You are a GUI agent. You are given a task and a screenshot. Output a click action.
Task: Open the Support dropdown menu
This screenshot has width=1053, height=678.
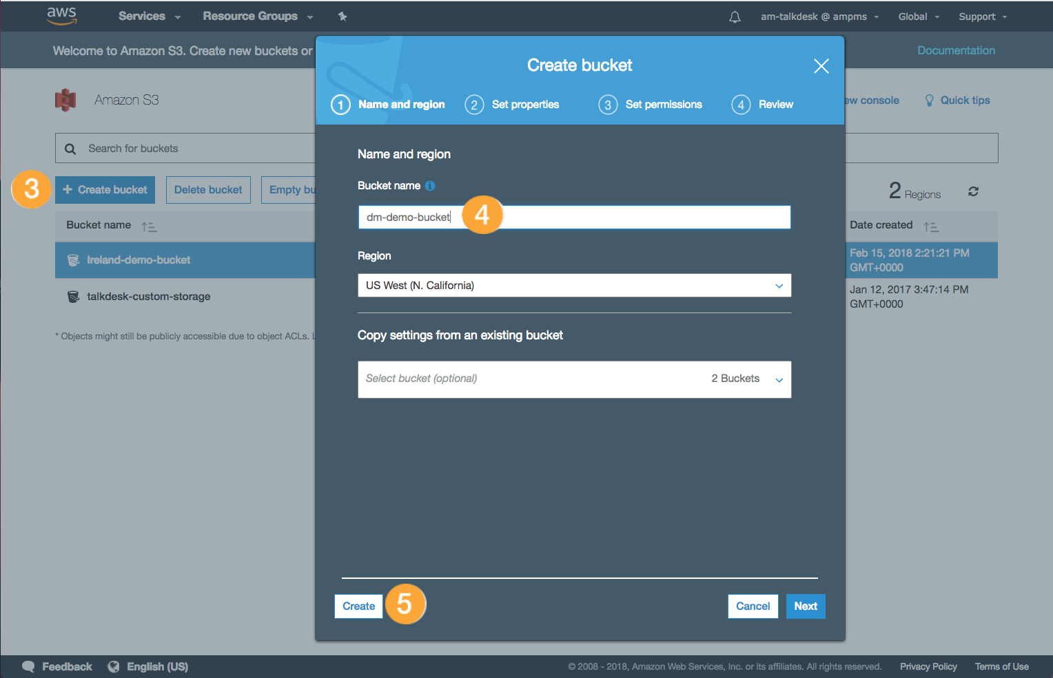(x=983, y=17)
